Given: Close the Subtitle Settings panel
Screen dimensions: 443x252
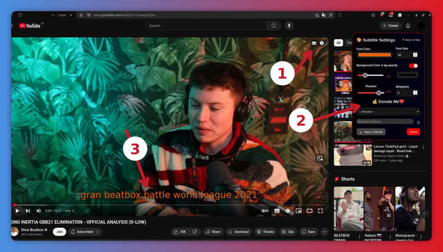Looking at the screenshot, I should tap(413, 132).
